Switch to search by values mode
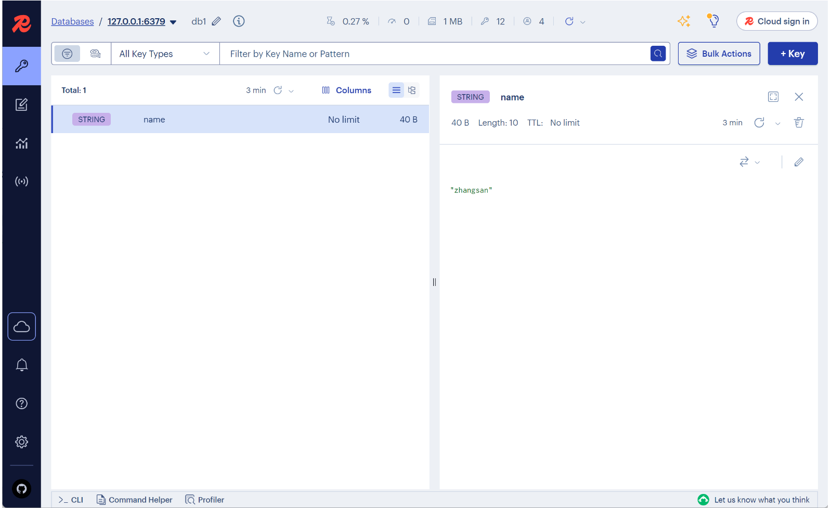Viewport: 832px width, 508px height. click(95, 54)
